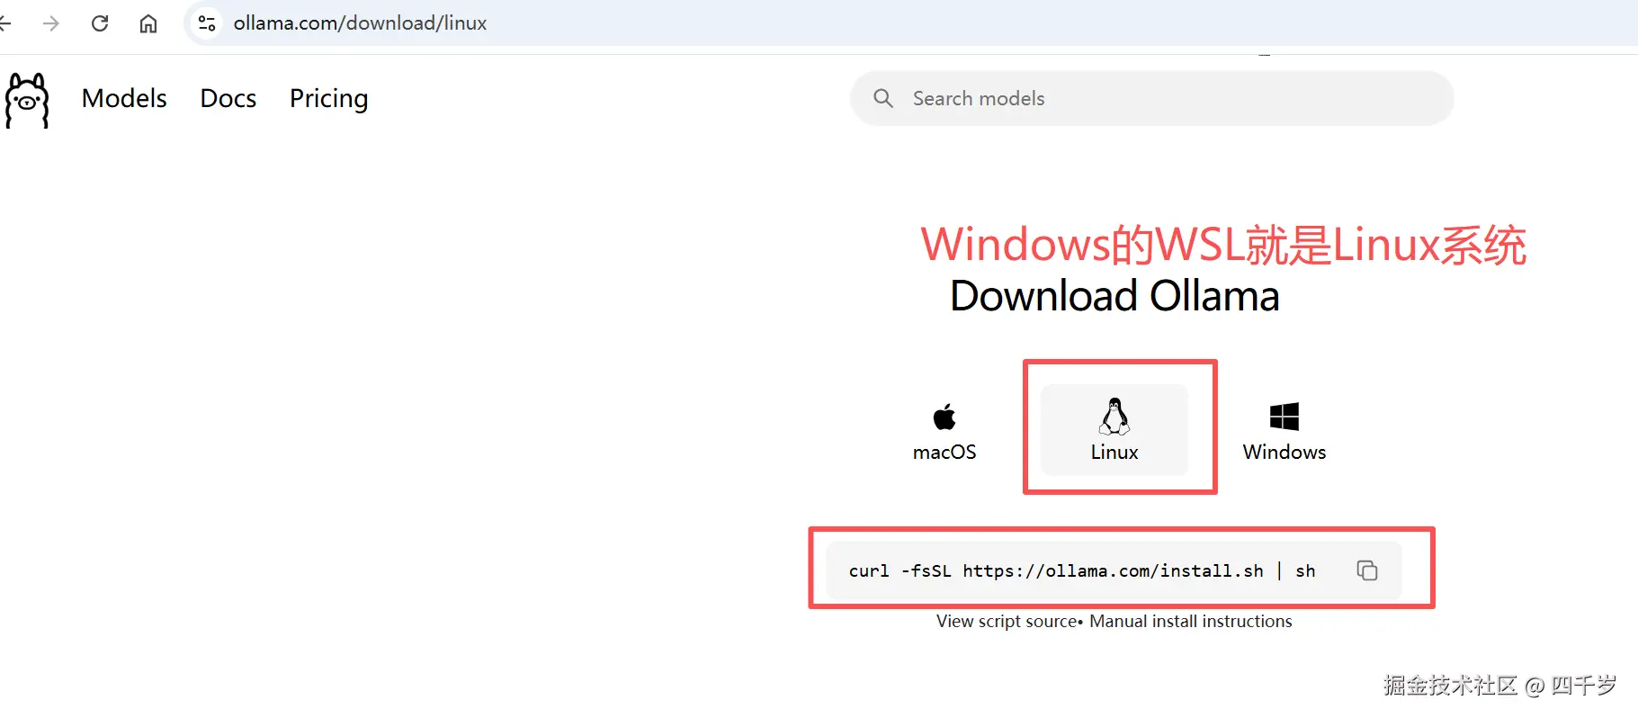Image resolution: width=1638 pixels, height=718 pixels.
Task: Select the Windows download option
Action: (1284, 432)
